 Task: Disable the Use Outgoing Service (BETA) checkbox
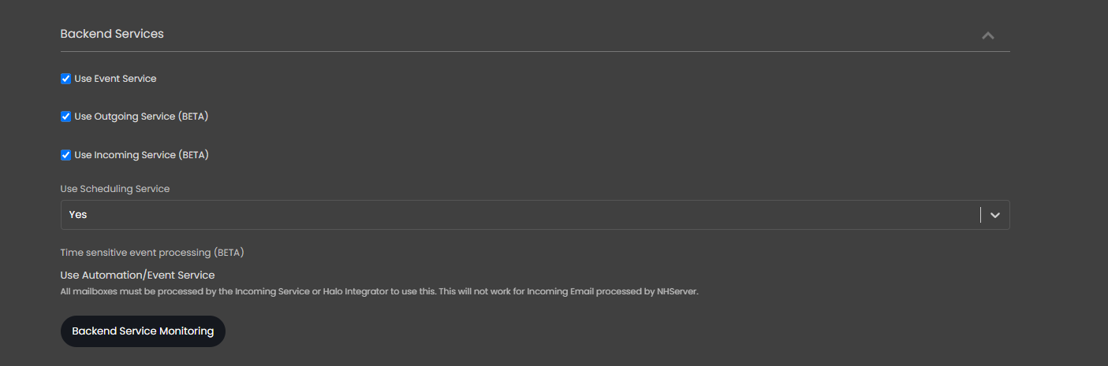[x=66, y=116]
